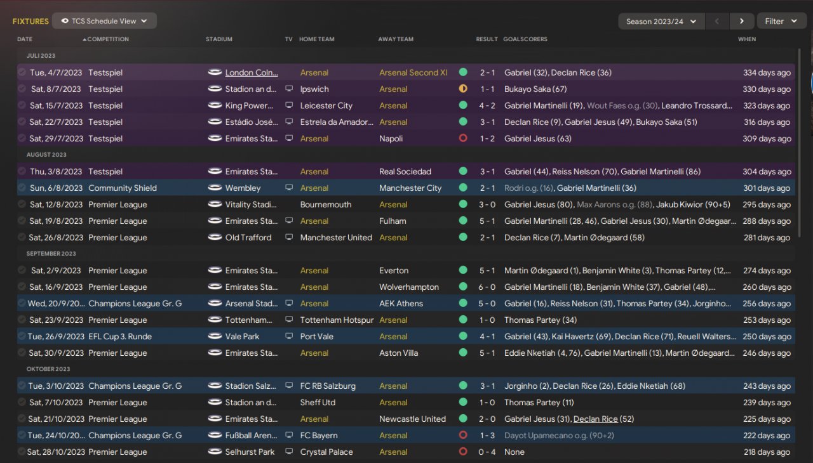This screenshot has height=463, width=813.
Task: Click the TV icon in the Manchester United row
Action: click(289, 238)
